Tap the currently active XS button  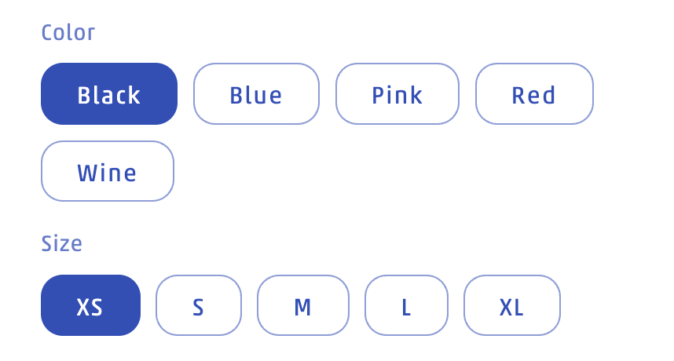pyautogui.click(x=90, y=306)
